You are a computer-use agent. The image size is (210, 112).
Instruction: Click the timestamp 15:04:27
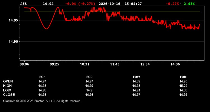[x=133, y=4]
